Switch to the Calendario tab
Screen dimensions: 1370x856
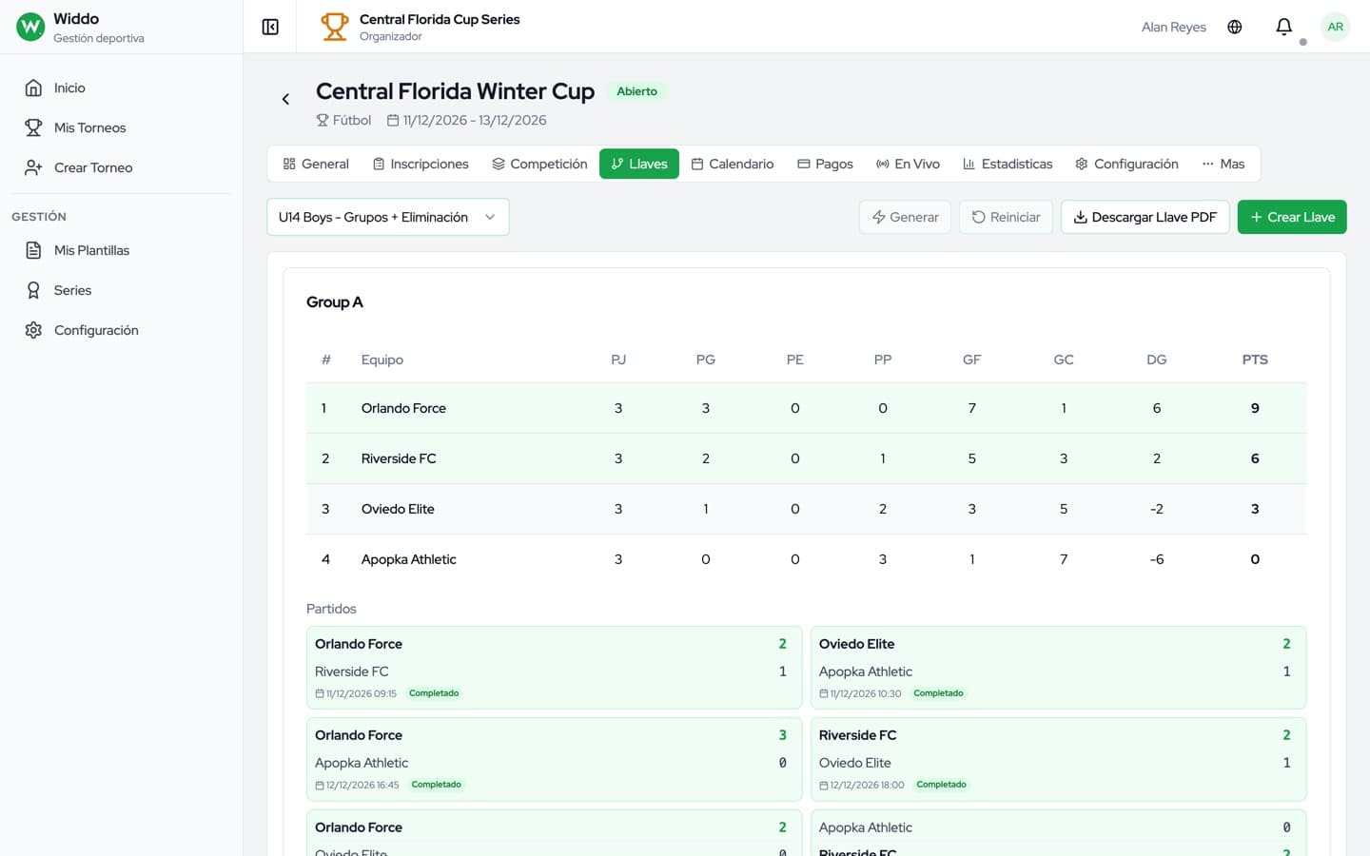[x=733, y=164]
